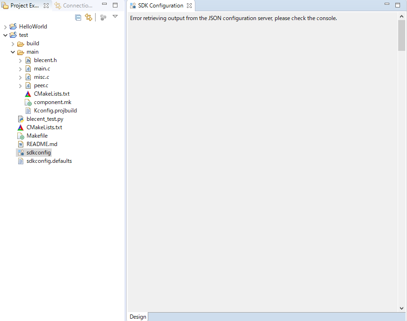Select sdkconfig file name

pos(38,153)
